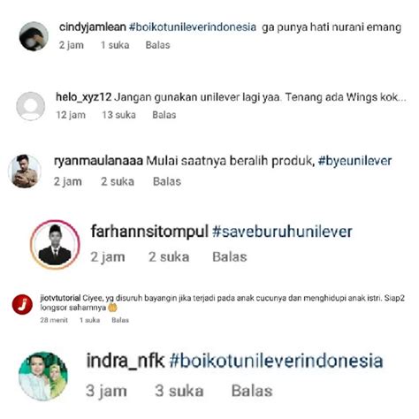Screen dimensions: 419x419
Task: Reply to jiotvtutorial's comment with Balas
Action: coord(120,320)
